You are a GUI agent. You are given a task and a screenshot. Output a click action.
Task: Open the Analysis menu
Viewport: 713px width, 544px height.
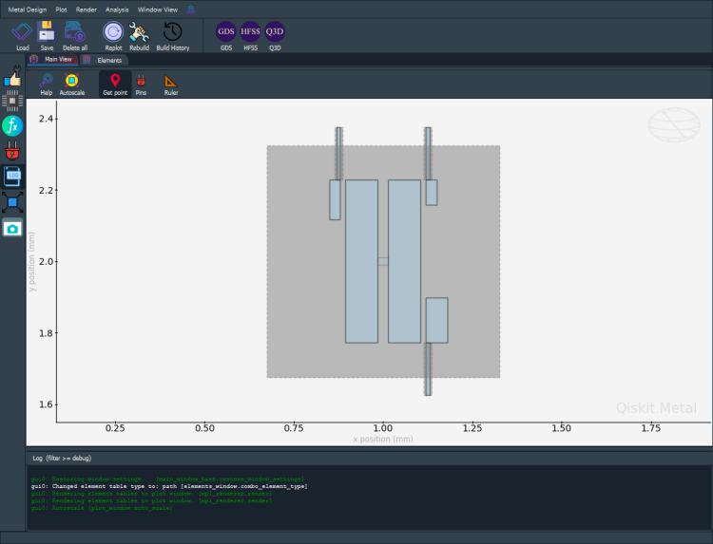point(117,9)
